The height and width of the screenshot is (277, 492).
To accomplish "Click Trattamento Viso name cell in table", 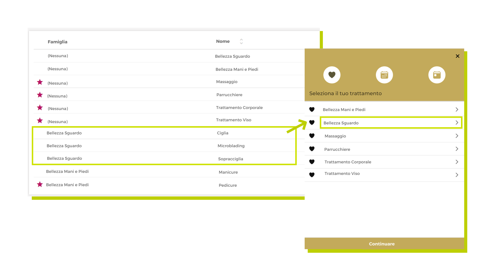I will click(234, 120).
